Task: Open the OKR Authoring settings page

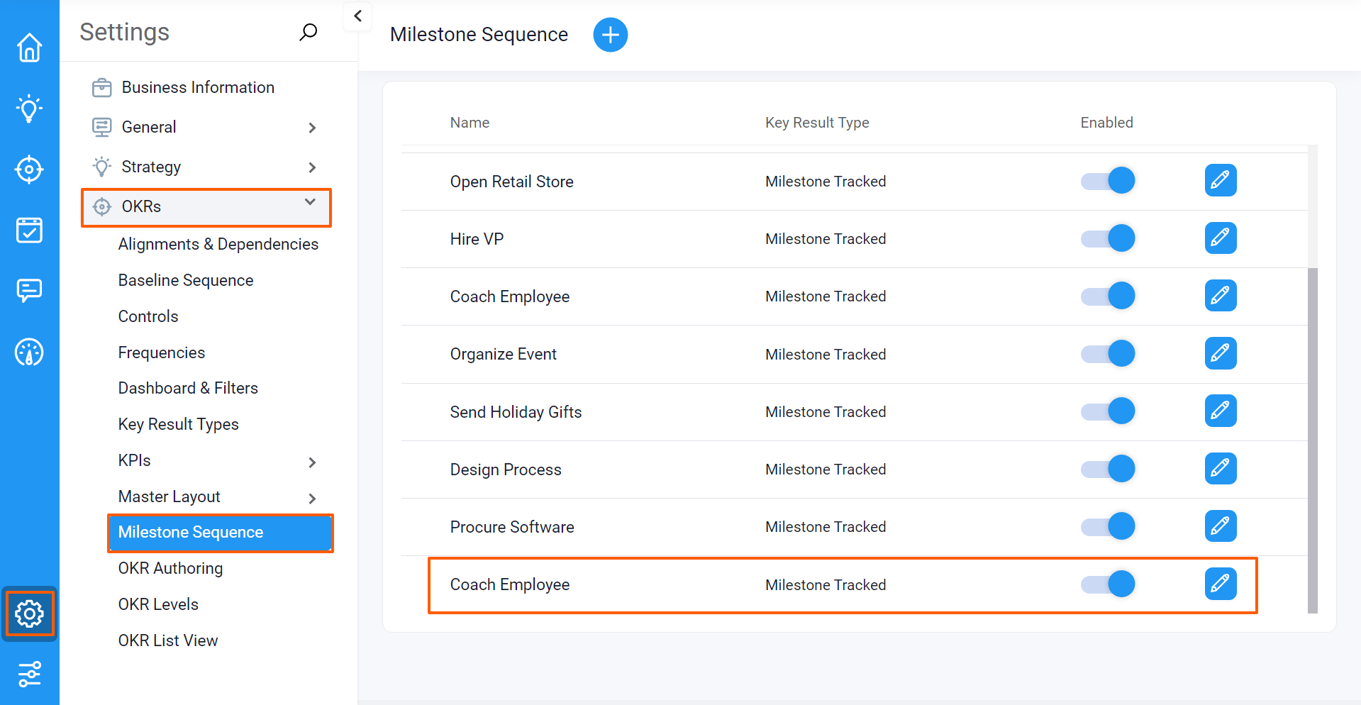Action: click(170, 568)
